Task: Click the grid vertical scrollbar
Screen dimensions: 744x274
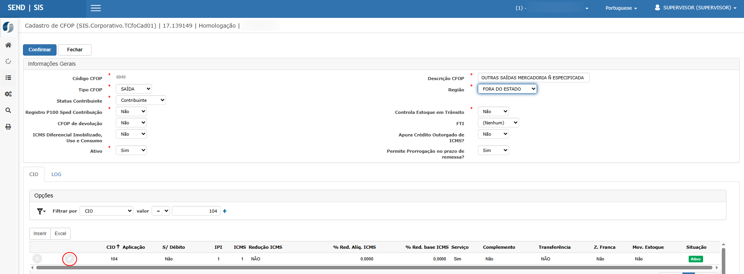Action: [723, 261]
